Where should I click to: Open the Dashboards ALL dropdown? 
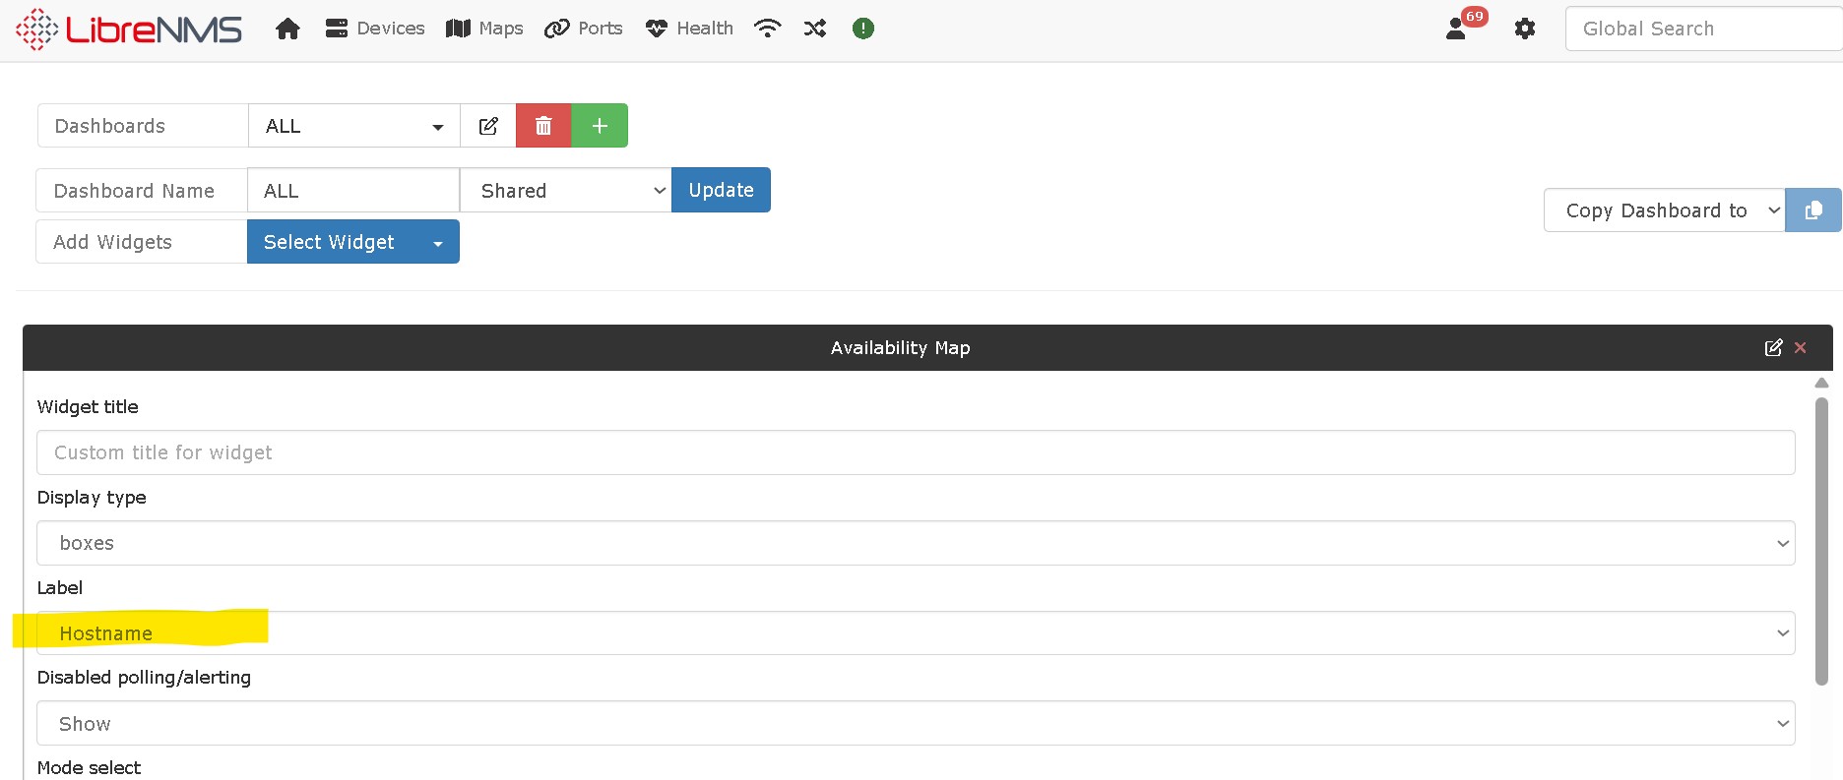point(354,126)
